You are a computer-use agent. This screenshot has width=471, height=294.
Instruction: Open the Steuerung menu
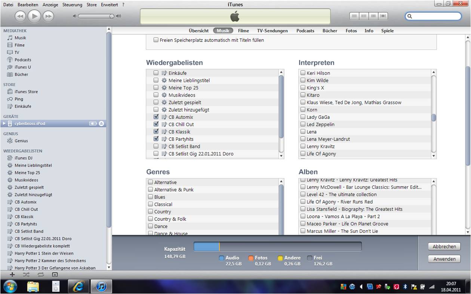pyautogui.click(x=72, y=5)
